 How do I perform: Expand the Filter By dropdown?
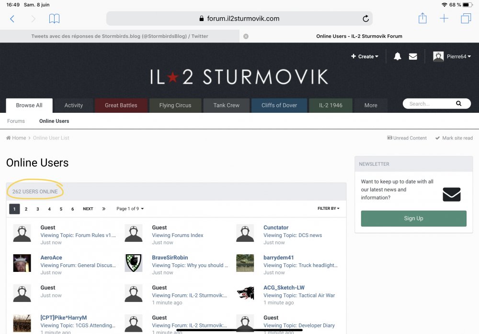[328, 209]
